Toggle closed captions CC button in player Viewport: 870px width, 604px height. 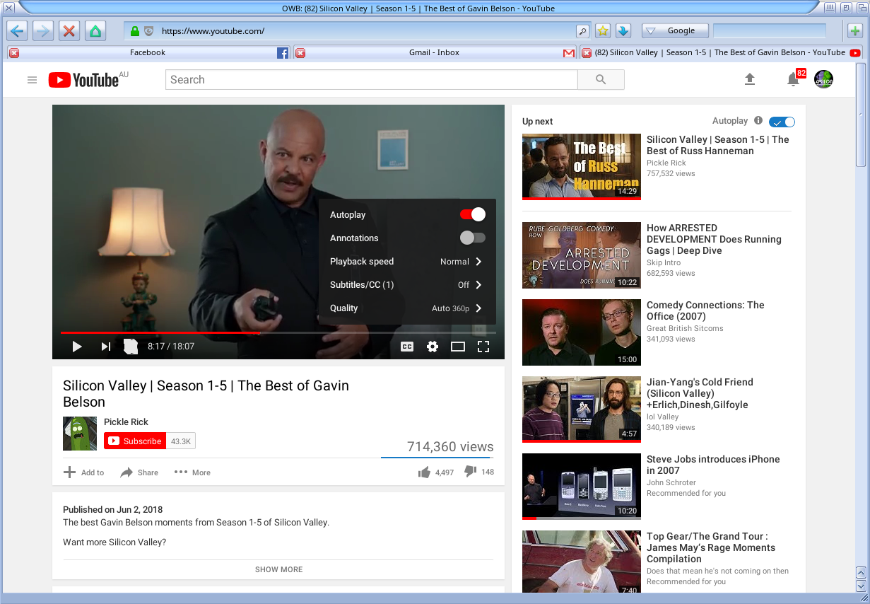(x=407, y=347)
